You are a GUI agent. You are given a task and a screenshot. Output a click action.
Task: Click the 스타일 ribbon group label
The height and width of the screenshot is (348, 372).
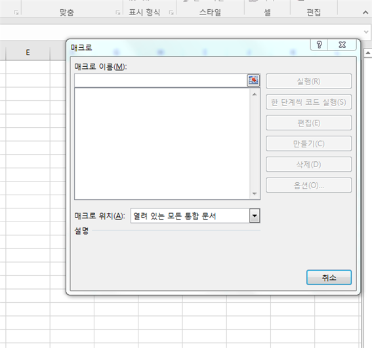[210, 12]
